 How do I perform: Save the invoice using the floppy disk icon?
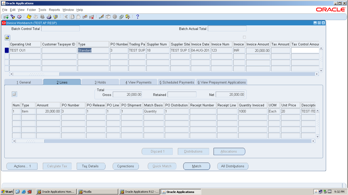coord(29,17)
